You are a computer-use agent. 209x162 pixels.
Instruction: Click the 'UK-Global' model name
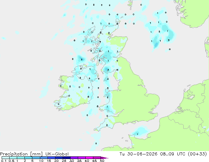coord(57,154)
